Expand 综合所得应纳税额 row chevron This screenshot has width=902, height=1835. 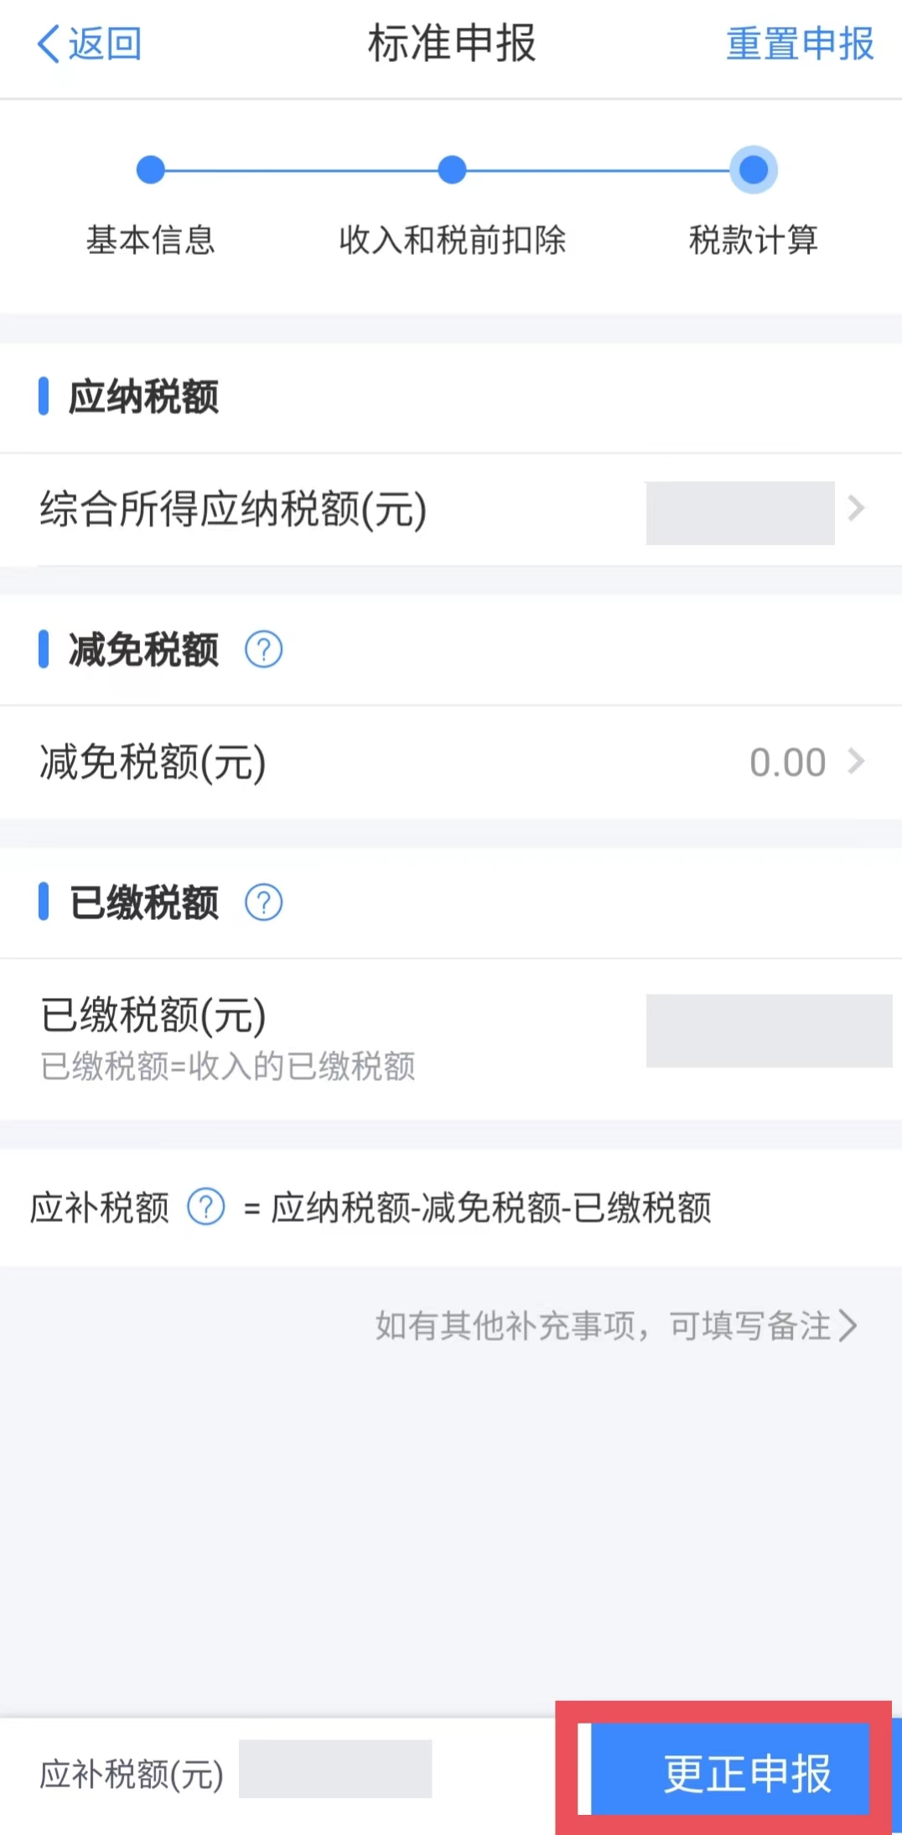[x=856, y=508]
